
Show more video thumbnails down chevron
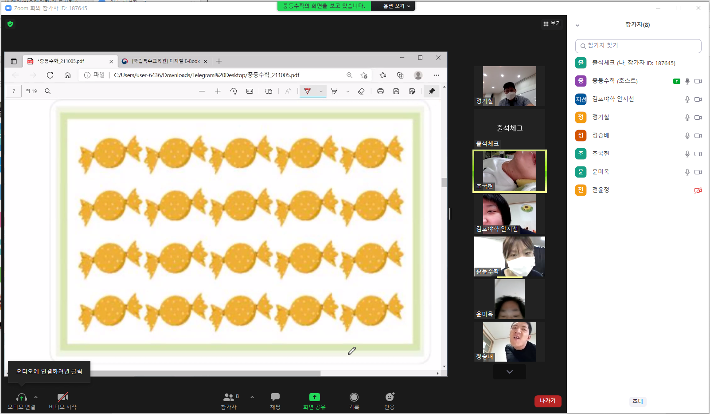(x=510, y=372)
